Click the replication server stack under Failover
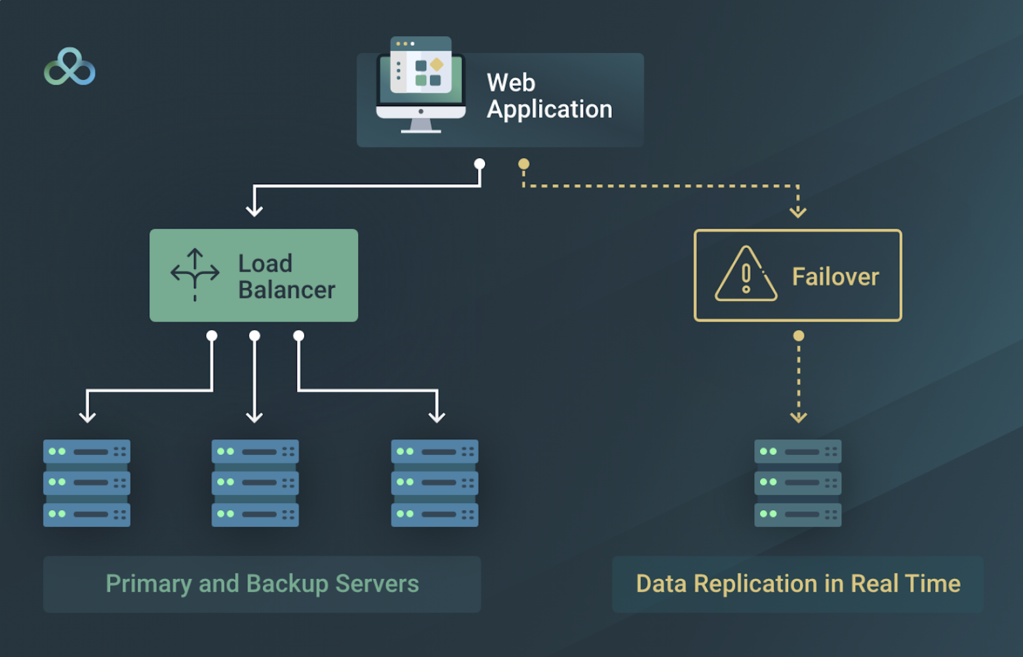 (797, 484)
